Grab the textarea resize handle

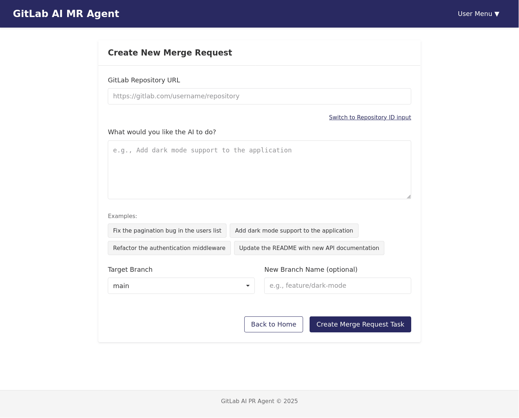(x=409, y=197)
